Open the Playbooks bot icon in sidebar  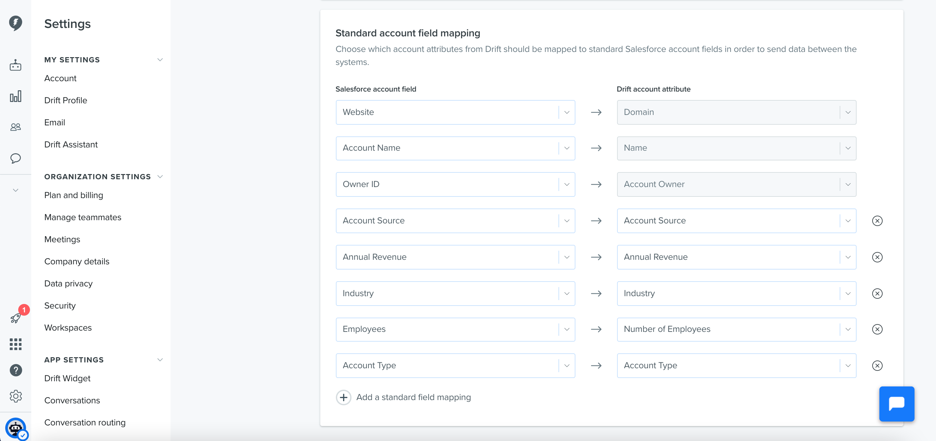pyautogui.click(x=15, y=65)
